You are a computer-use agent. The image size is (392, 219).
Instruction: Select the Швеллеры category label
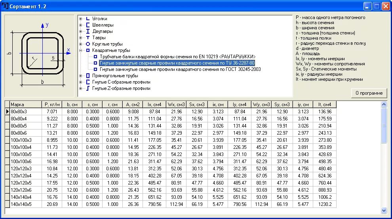(x=103, y=25)
